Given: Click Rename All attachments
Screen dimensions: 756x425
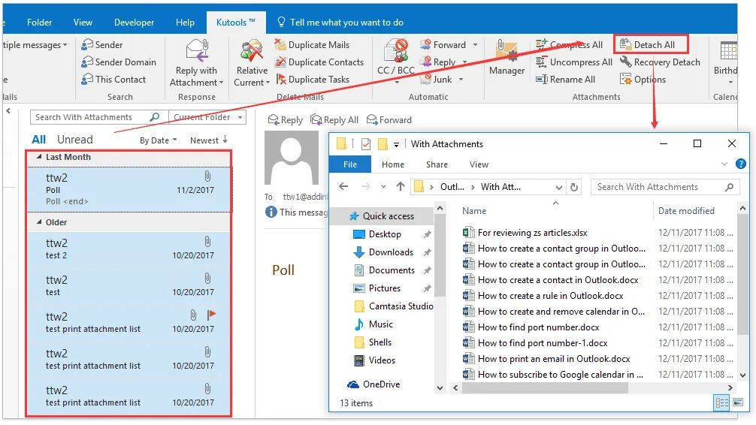Looking at the screenshot, I should point(566,80).
